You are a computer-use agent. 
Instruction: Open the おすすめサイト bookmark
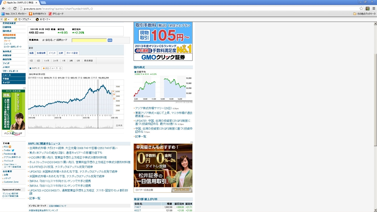[x=38, y=14]
